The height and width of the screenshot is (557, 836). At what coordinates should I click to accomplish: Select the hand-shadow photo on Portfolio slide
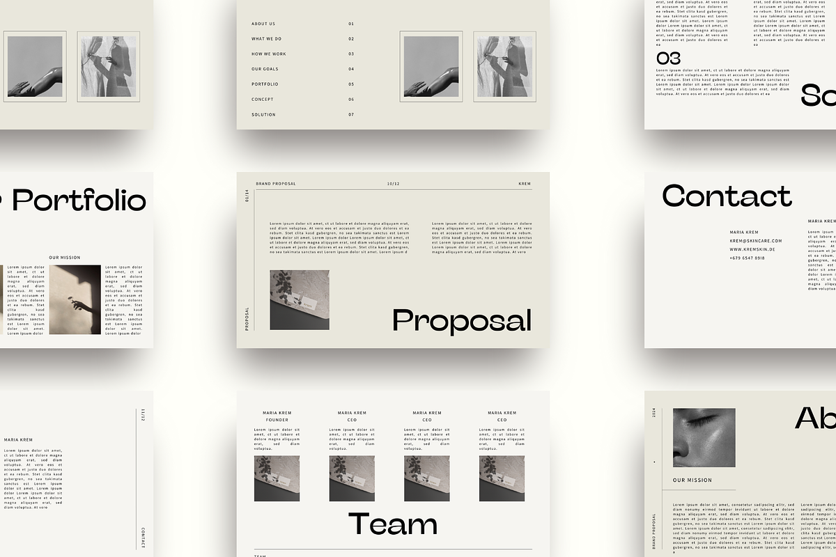[75, 299]
